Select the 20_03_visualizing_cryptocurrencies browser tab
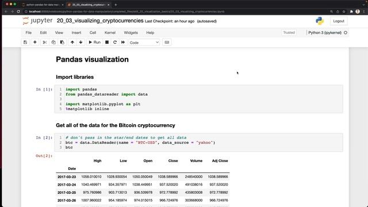 (88, 5)
